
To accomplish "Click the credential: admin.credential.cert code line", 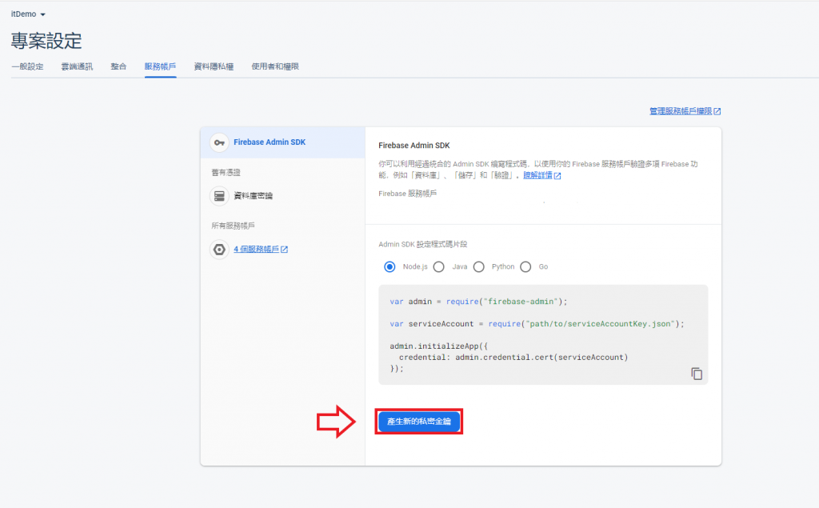I will tap(513, 358).
